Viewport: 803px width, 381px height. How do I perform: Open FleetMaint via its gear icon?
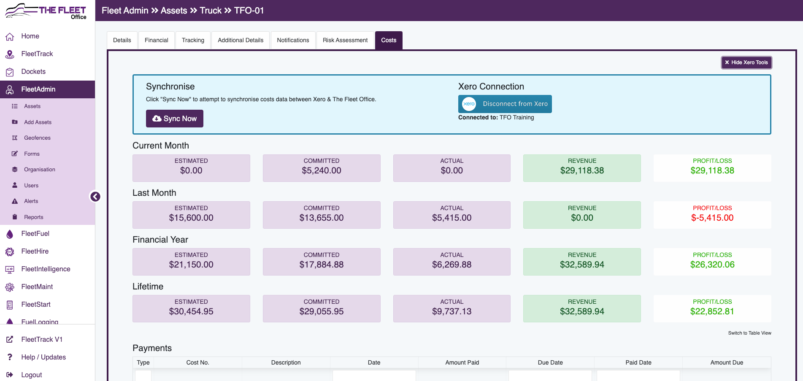tap(10, 287)
